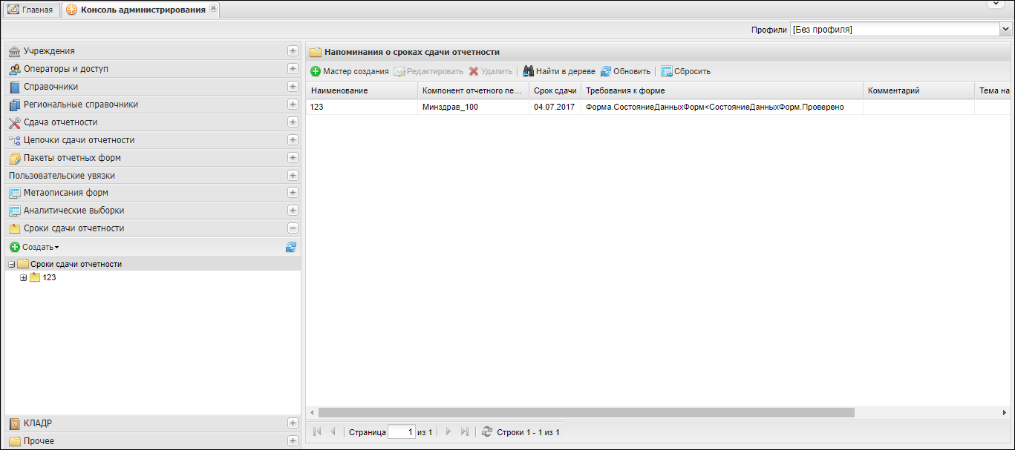Select the Справочники accordion section
Image resolution: width=1015 pixels, height=450 pixels.
(x=50, y=87)
